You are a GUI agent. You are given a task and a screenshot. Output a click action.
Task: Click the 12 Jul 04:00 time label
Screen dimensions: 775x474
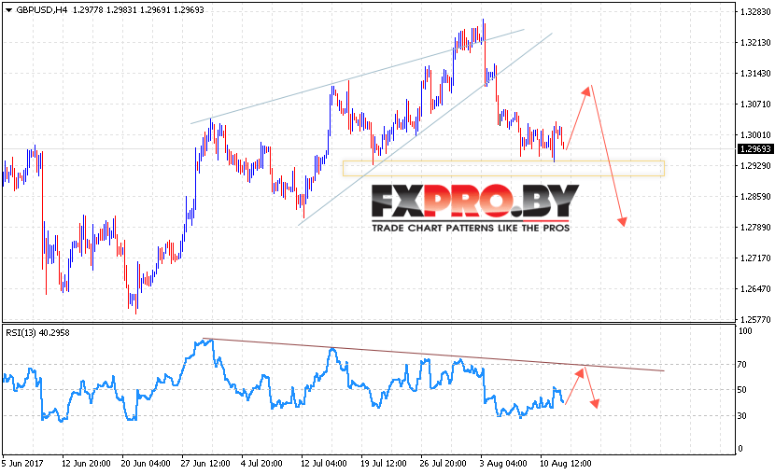pos(322,463)
